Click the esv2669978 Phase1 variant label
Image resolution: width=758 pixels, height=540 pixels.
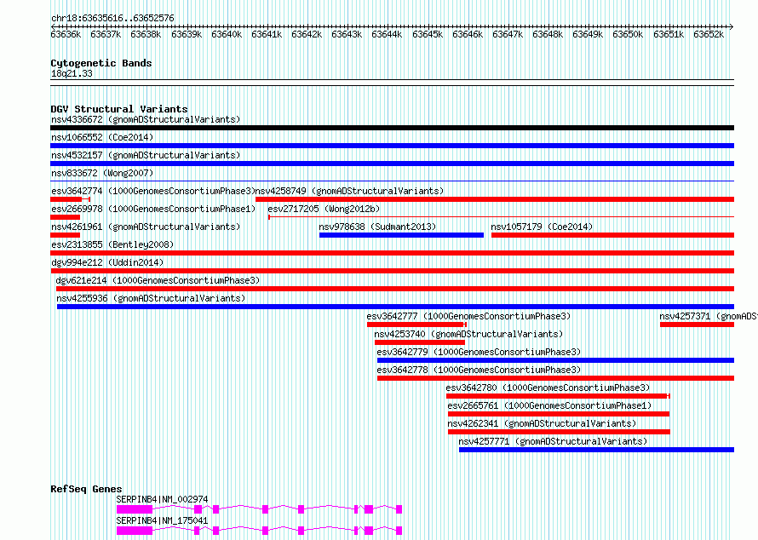tap(152, 209)
